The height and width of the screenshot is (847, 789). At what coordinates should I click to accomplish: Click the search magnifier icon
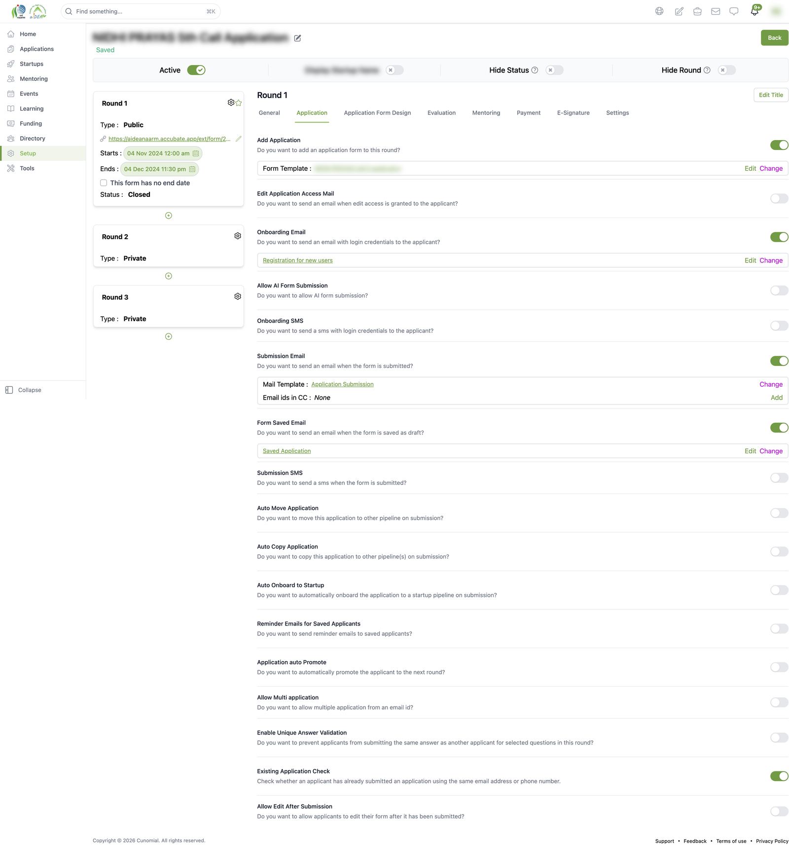pyautogui.click(x=69, y=11)
